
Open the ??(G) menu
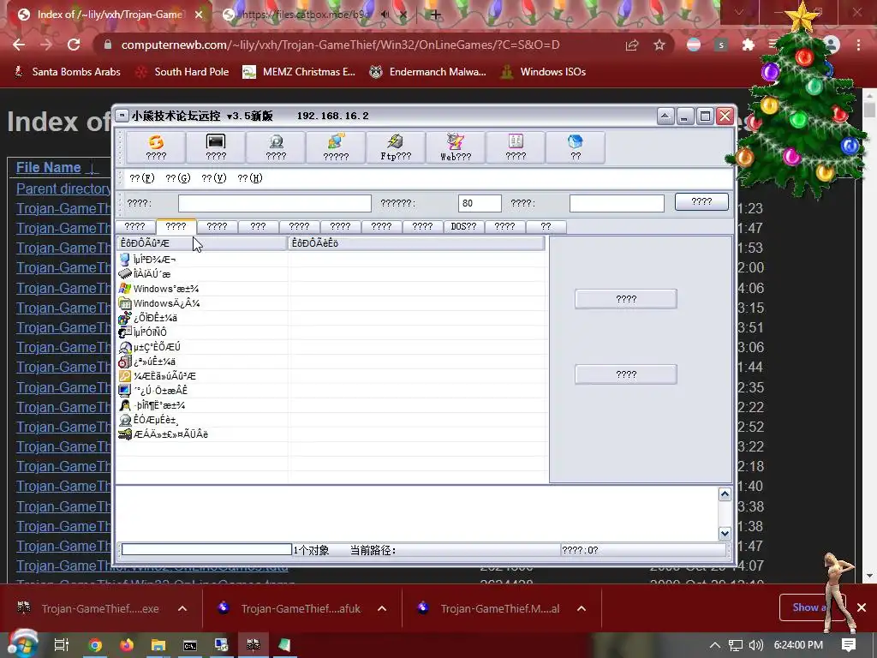point(178,178)
